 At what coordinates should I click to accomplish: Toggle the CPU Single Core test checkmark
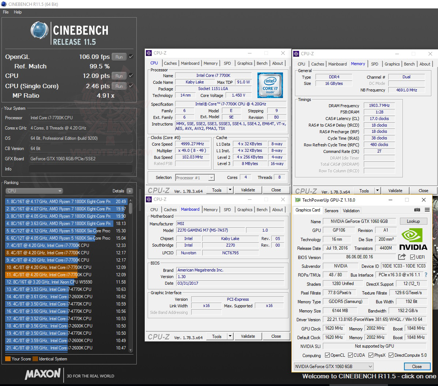(131, 86)
